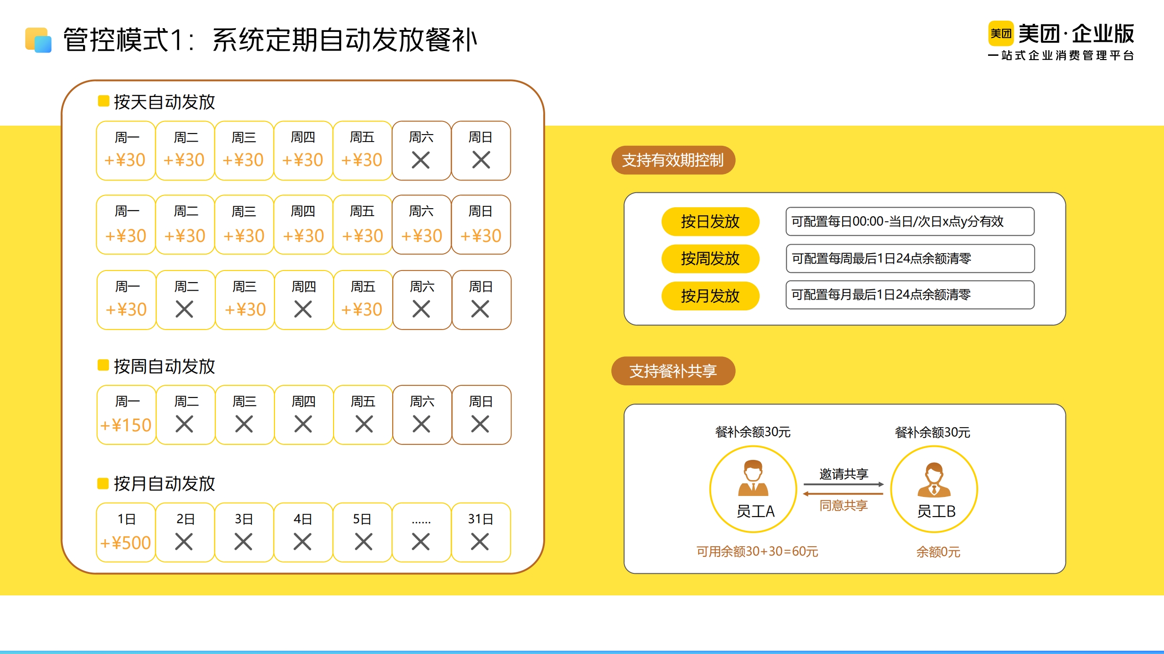Click the slide title 管控模式1：系统定期自动发放餐补
Screen dimensions: 1164x654
270,40
